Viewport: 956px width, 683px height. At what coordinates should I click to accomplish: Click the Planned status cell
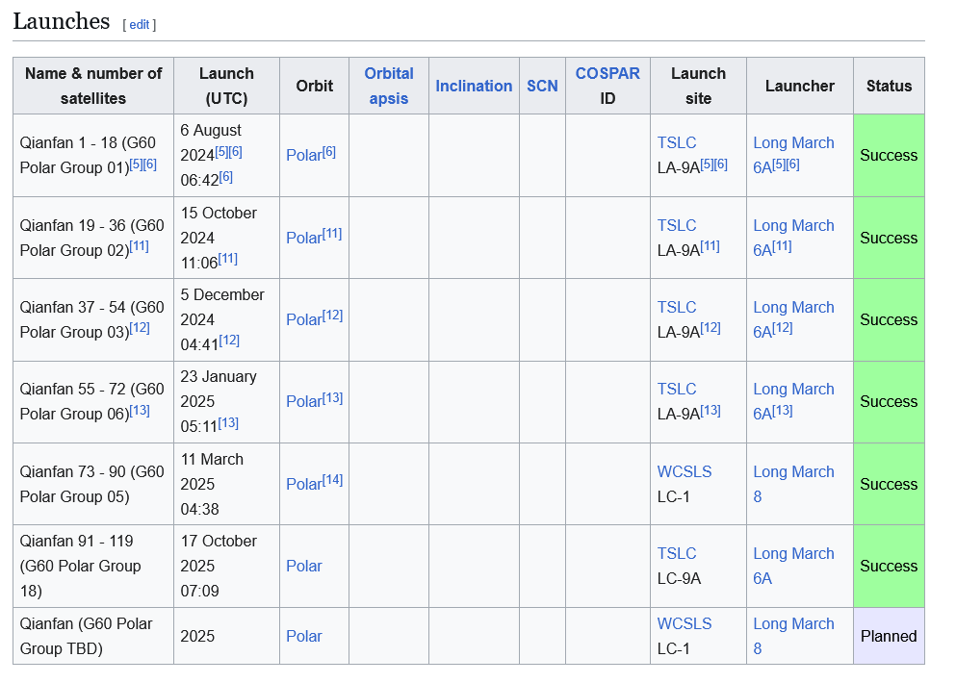888,636
